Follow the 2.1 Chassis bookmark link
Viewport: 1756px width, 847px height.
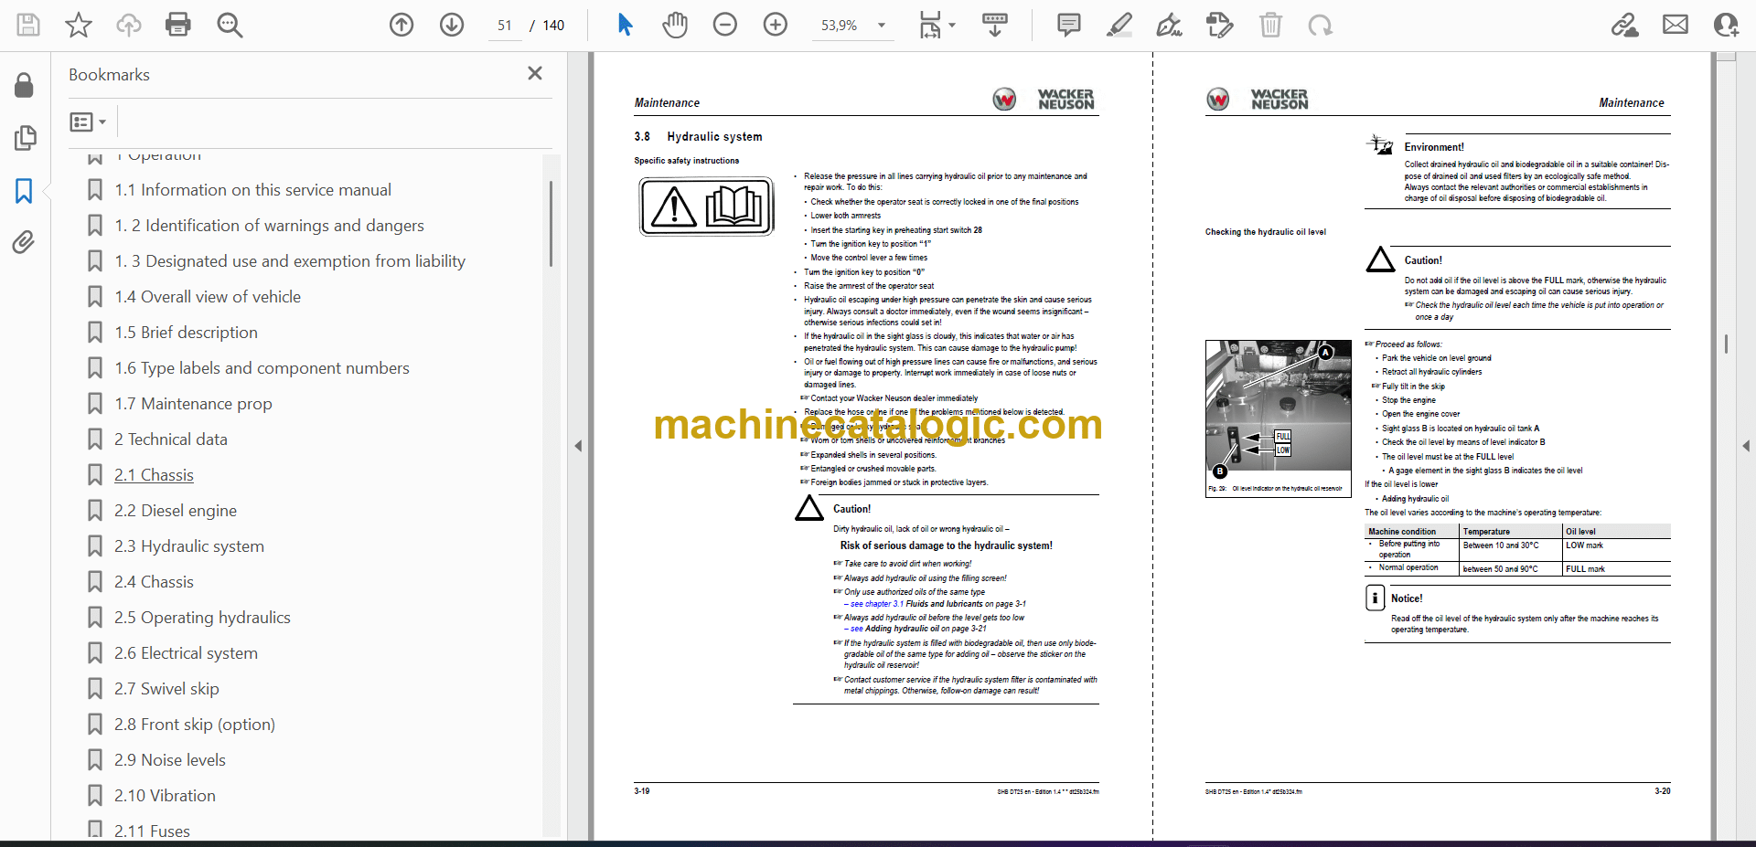(154, 475)
